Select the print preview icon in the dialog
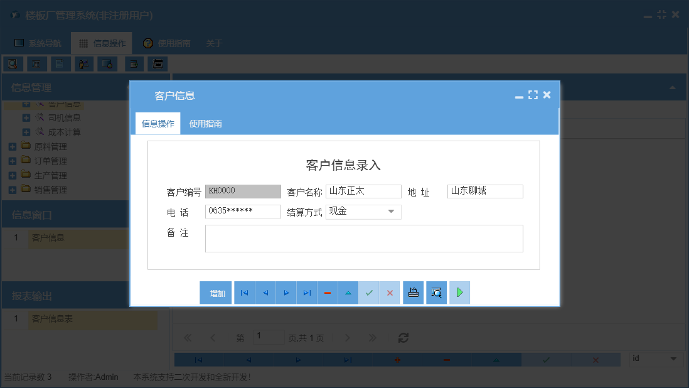Screen dimensions: 689x388 pyautogui.click(x=436, y=293)
